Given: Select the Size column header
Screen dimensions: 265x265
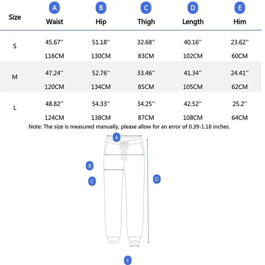Looking at the screenshot, I should tap(15, 17).
